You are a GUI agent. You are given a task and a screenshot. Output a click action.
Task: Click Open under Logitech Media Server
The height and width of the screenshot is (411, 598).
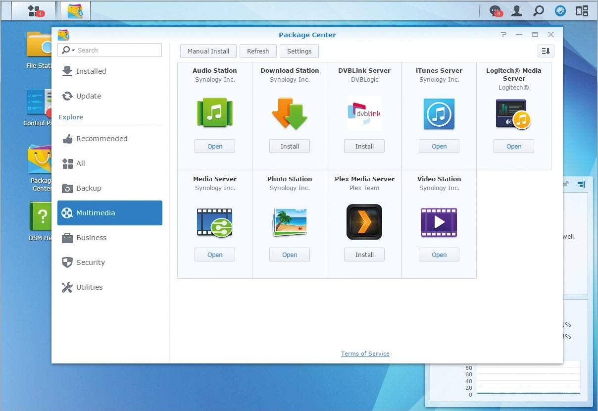pos(514,146)
